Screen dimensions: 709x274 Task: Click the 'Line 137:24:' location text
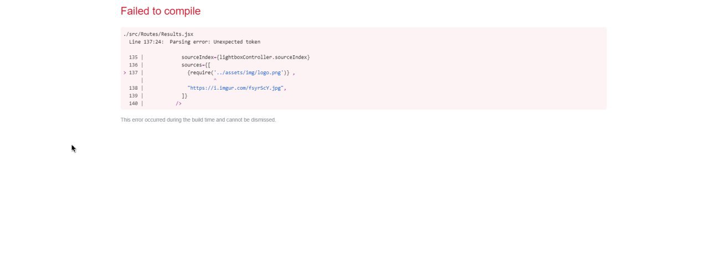[146, 42]
